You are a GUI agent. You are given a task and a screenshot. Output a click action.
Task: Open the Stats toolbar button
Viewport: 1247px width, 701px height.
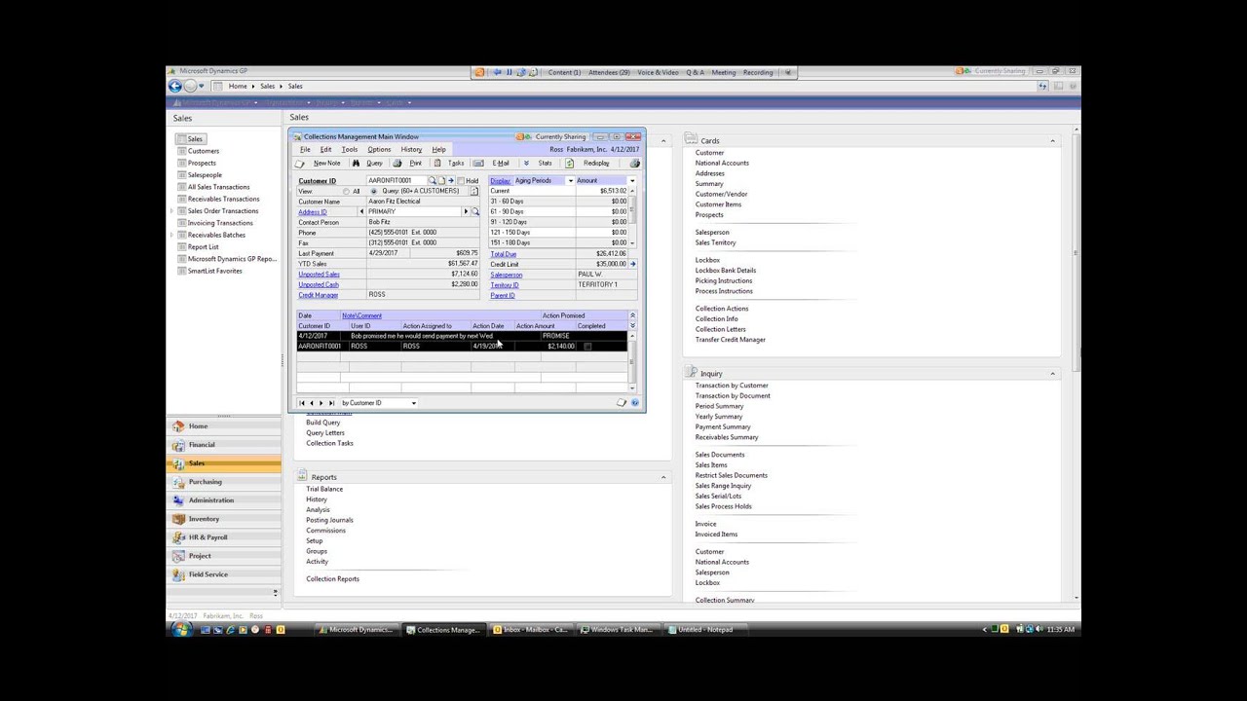[538, 164]
